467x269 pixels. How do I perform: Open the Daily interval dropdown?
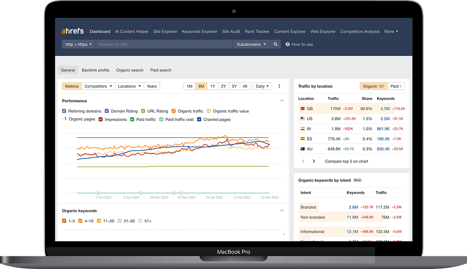(x=262, y=86)
